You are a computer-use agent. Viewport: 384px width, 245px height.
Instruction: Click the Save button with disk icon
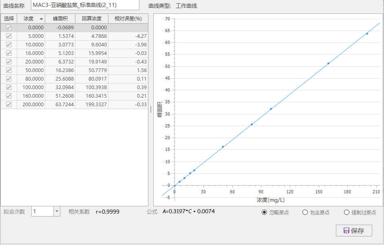pos(354,230)
